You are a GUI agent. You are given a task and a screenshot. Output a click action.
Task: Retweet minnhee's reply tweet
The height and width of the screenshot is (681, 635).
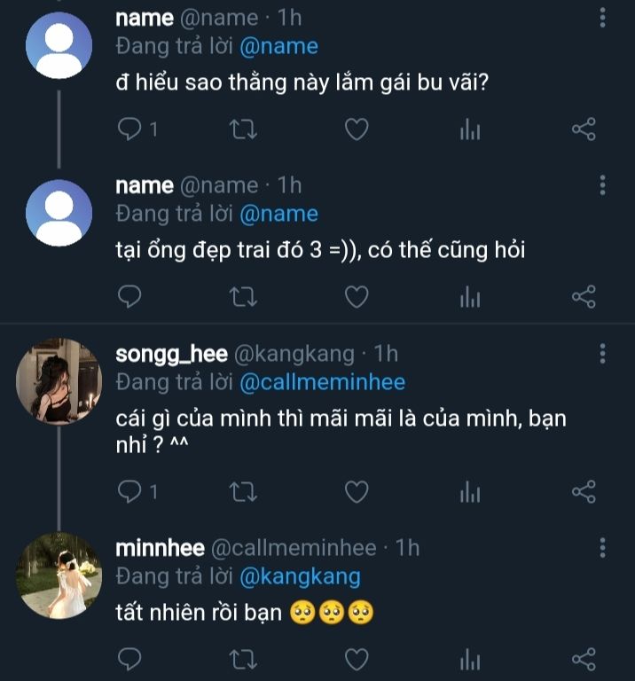coord(243,660)
